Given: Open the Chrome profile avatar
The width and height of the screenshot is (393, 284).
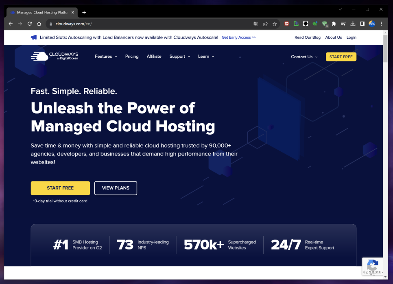Looking at the screenshot, I should tap(372, 24).
